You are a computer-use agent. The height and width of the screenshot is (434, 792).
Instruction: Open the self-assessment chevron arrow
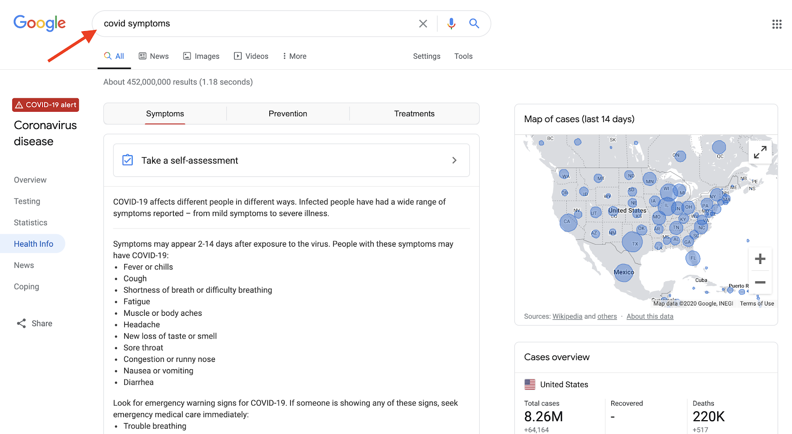[x=454, y=160]
